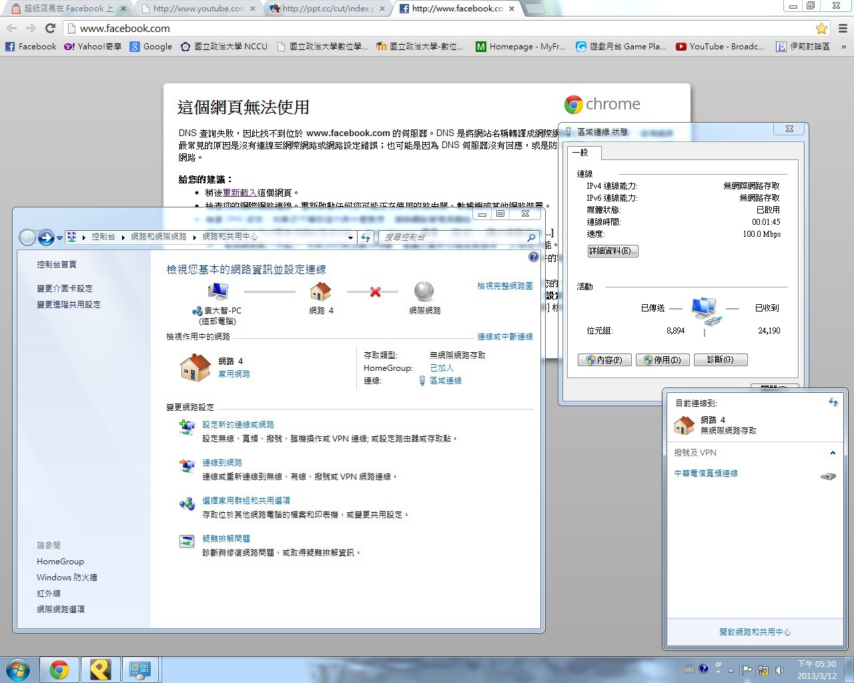Image resolution: width=854 pixels, height=683 pixels.
Task: Open the 國立政治大學 NCCU bookmark
Action: [x=224, y=47]
